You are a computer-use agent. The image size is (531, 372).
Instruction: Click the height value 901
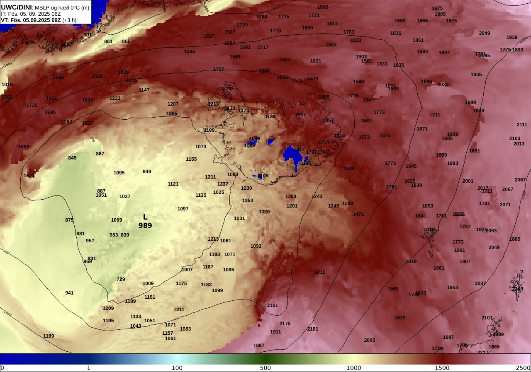click(88, 35)
